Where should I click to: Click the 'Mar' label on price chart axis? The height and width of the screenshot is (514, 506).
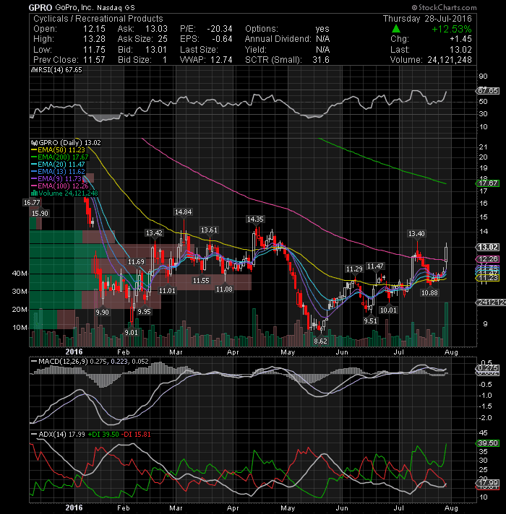[176, 352]
